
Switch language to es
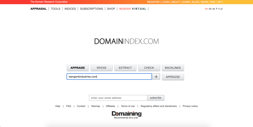coord(214,9)
